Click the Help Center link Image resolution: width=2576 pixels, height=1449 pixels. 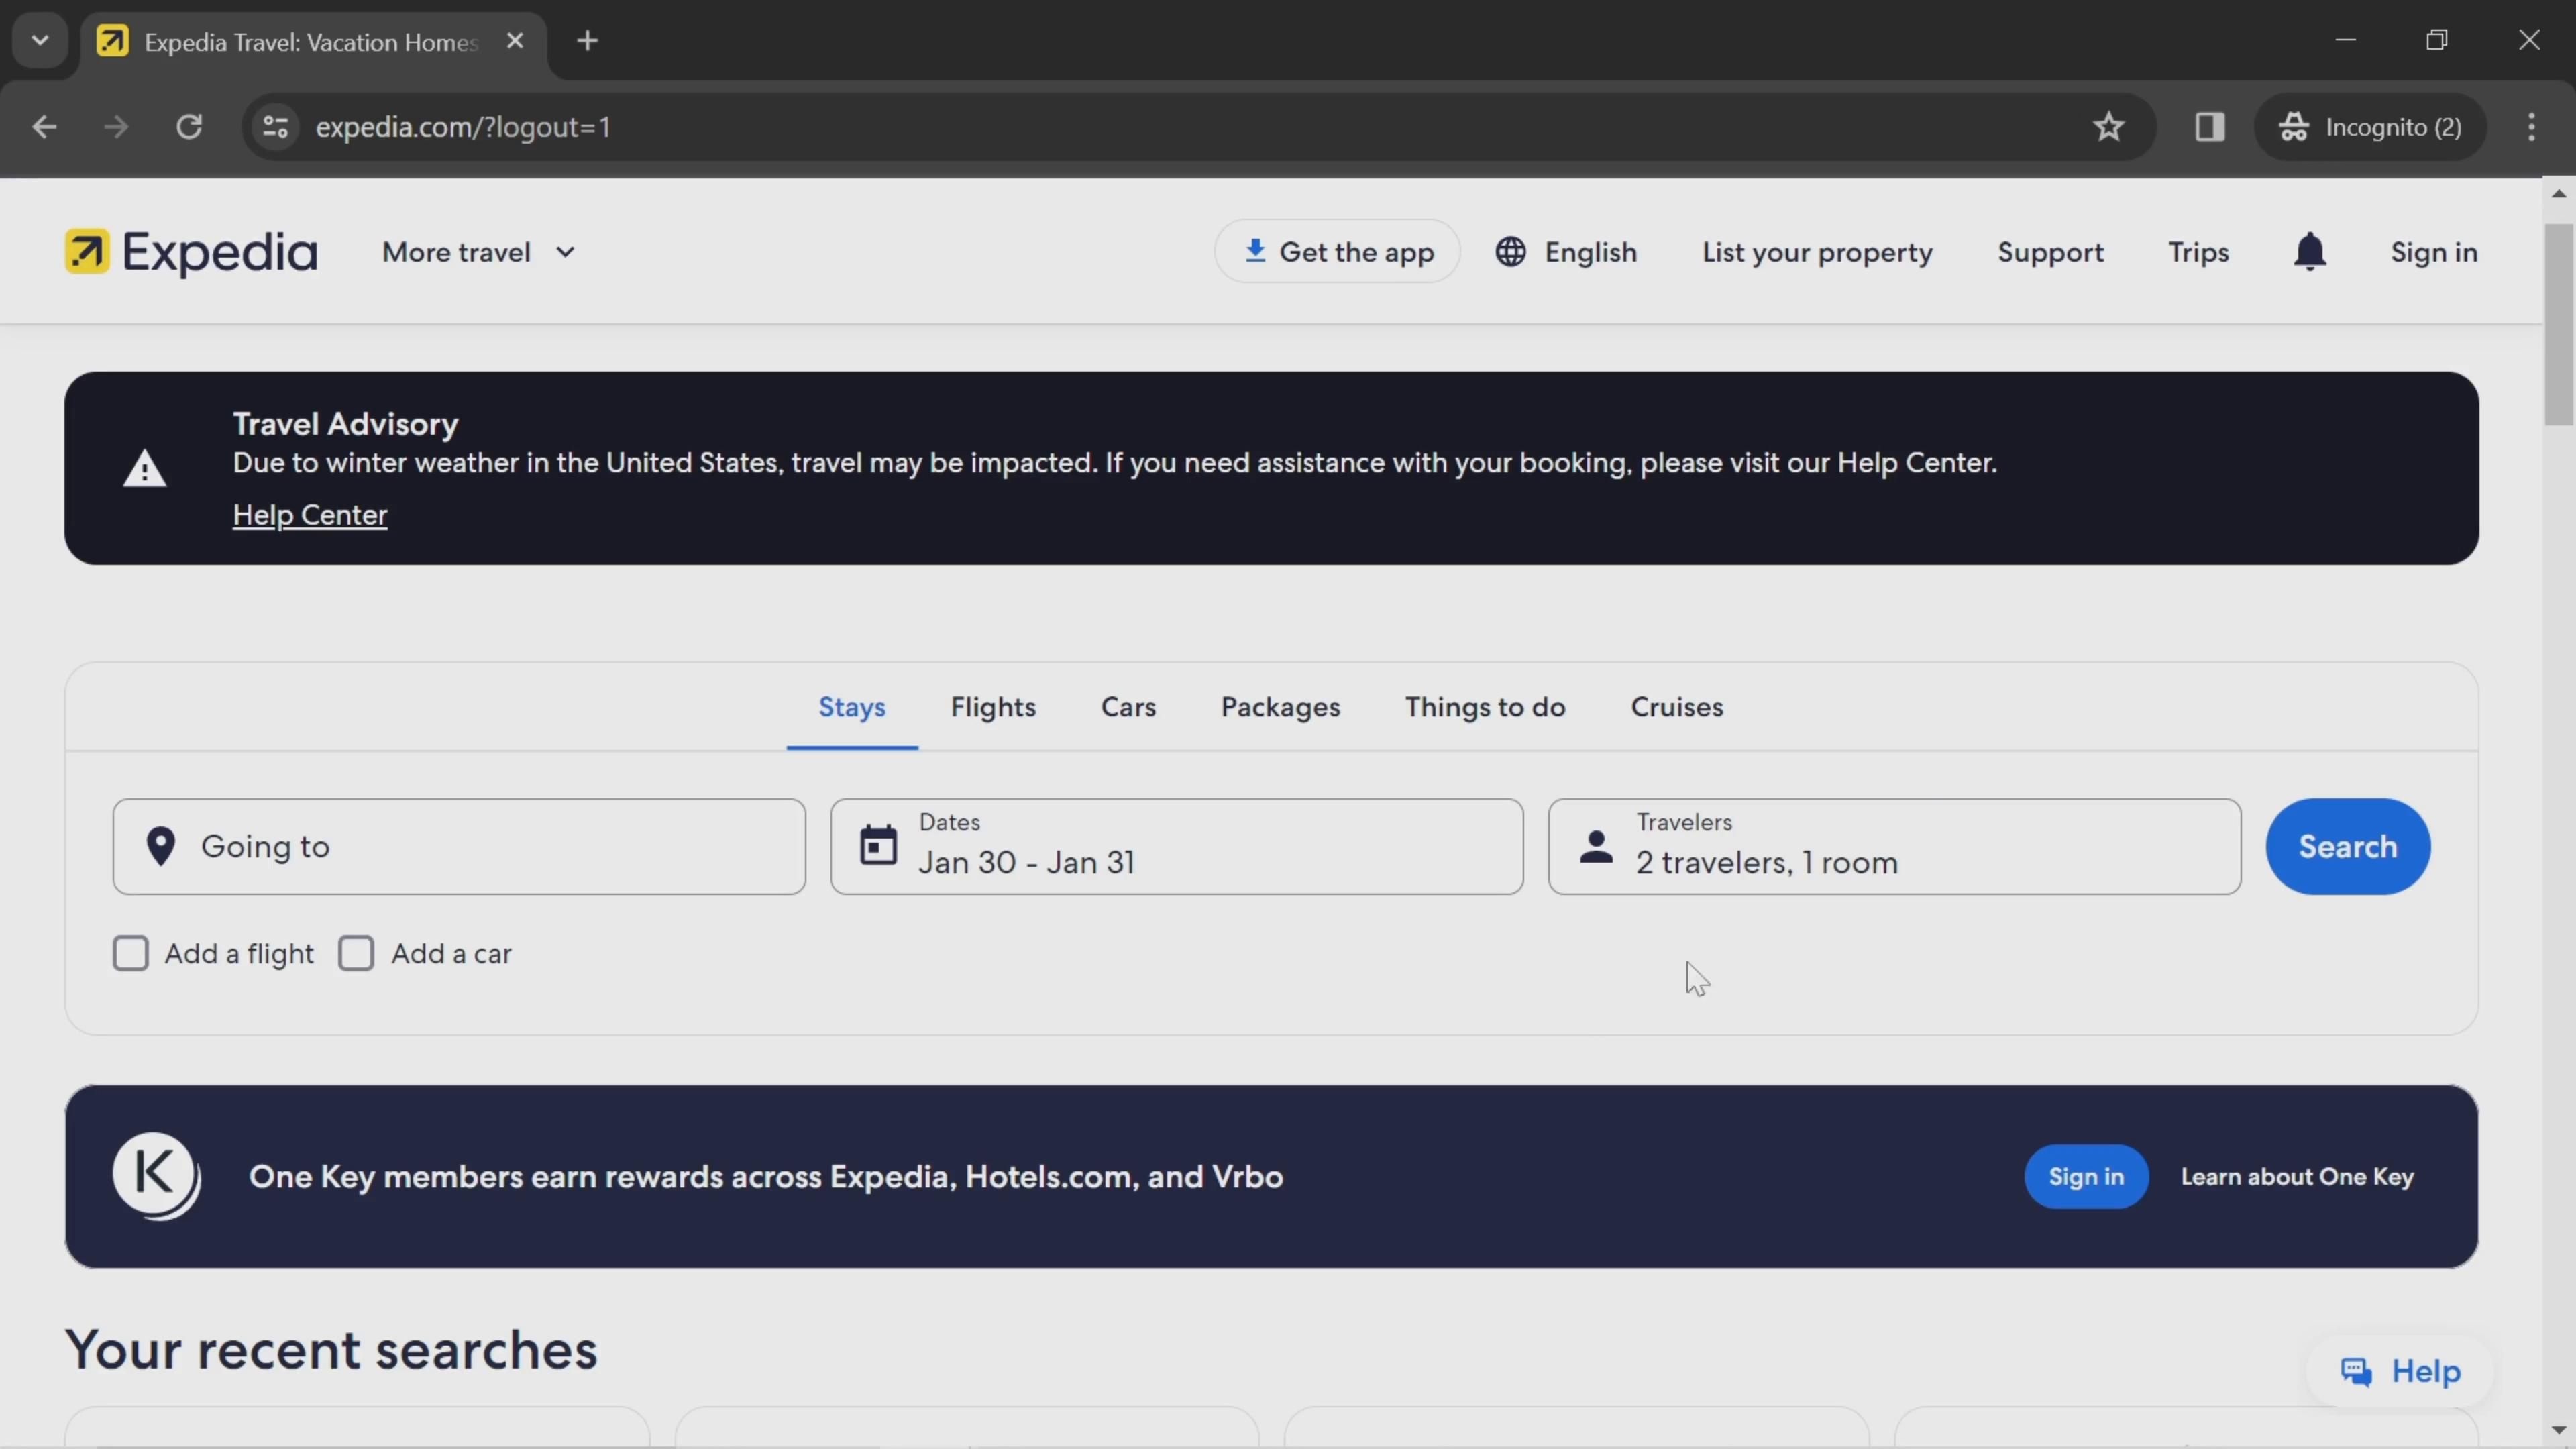click(310, 513)
